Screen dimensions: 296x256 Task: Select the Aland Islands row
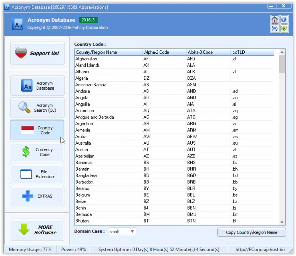(174, 65)
